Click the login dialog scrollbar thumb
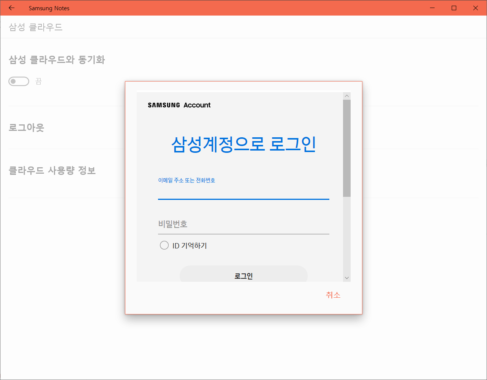 346,148
